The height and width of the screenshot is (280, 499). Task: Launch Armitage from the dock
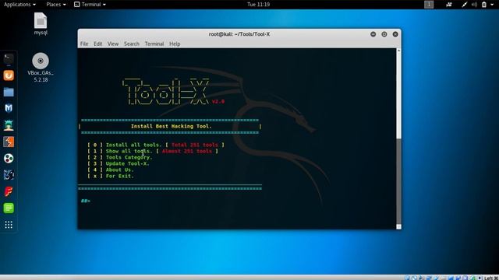(x=9, y=125)
